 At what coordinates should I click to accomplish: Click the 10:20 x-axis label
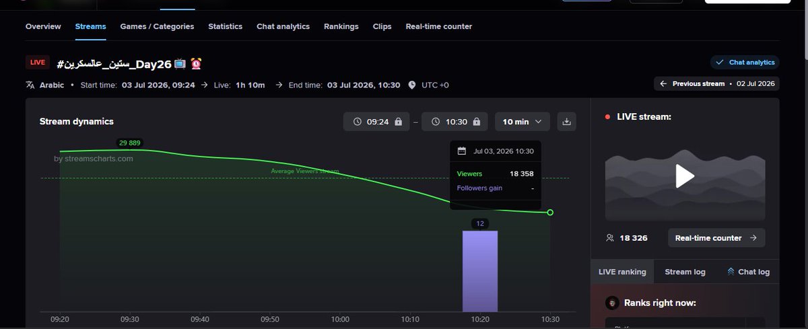click(480, 320)
